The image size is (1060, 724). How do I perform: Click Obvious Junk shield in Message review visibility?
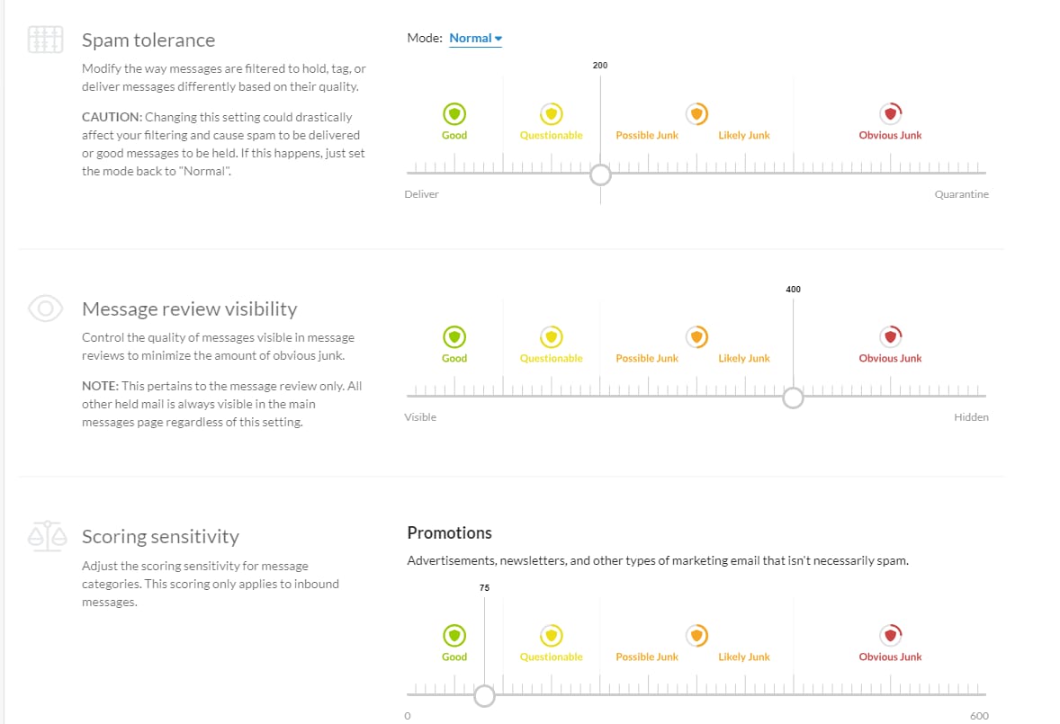pos(890,337)
